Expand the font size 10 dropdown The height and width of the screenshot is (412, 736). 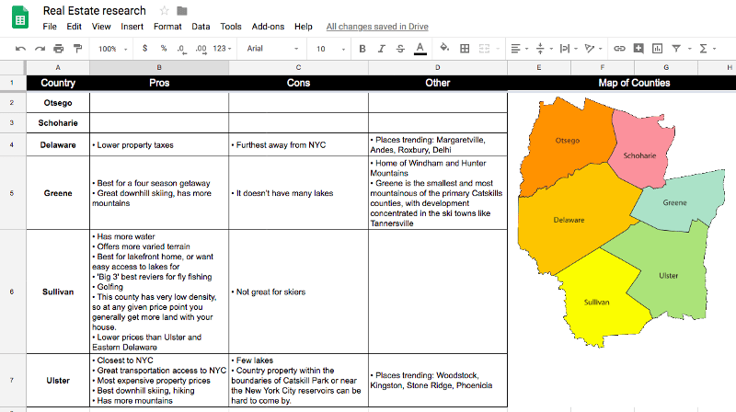pos(327,49)
